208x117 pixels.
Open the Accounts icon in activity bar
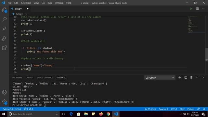pos(4,92)
